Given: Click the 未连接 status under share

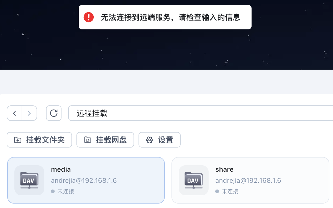Looking at the screenshot, I should pos(230,191).
